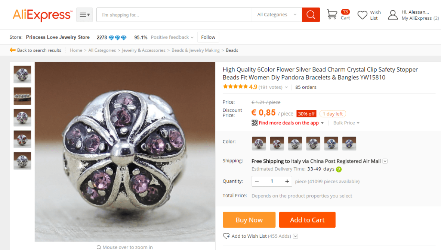
Task: Go to Jewelry & Accessories breadcrumb
Action: [144, 50]
